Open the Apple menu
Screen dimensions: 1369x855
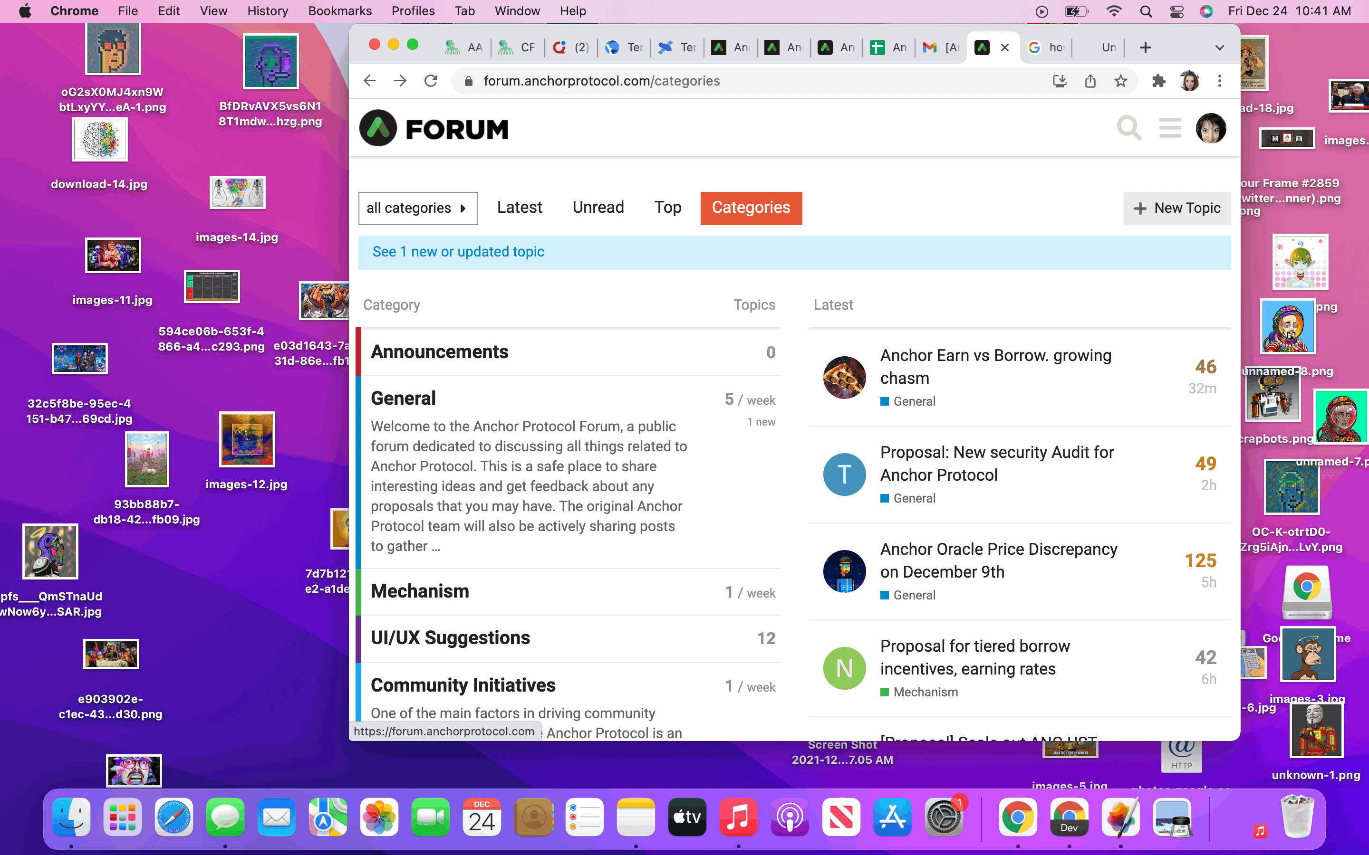24,11
